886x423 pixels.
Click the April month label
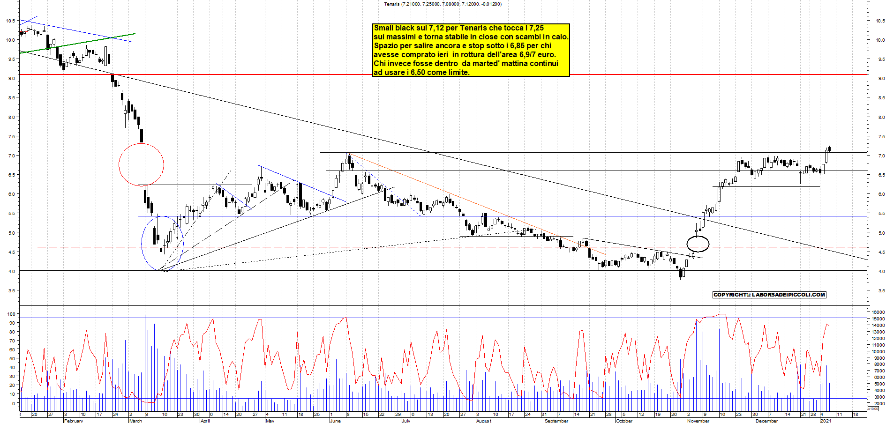pos(205,421)
